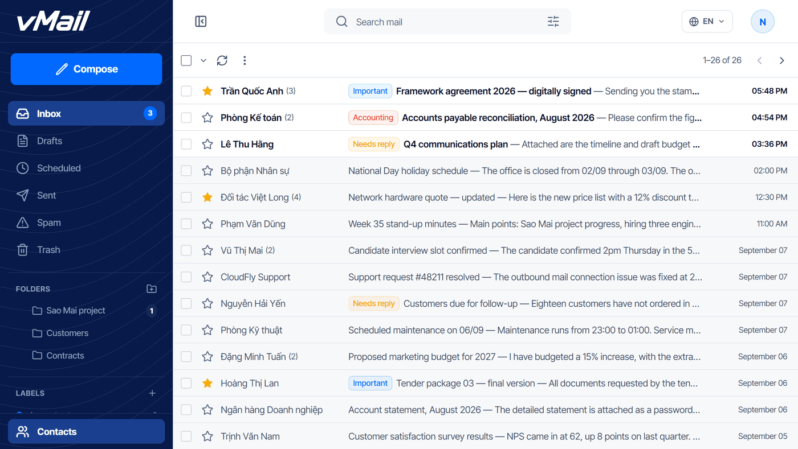
Task: Create new folder icon in Folders
Action: 152,289
